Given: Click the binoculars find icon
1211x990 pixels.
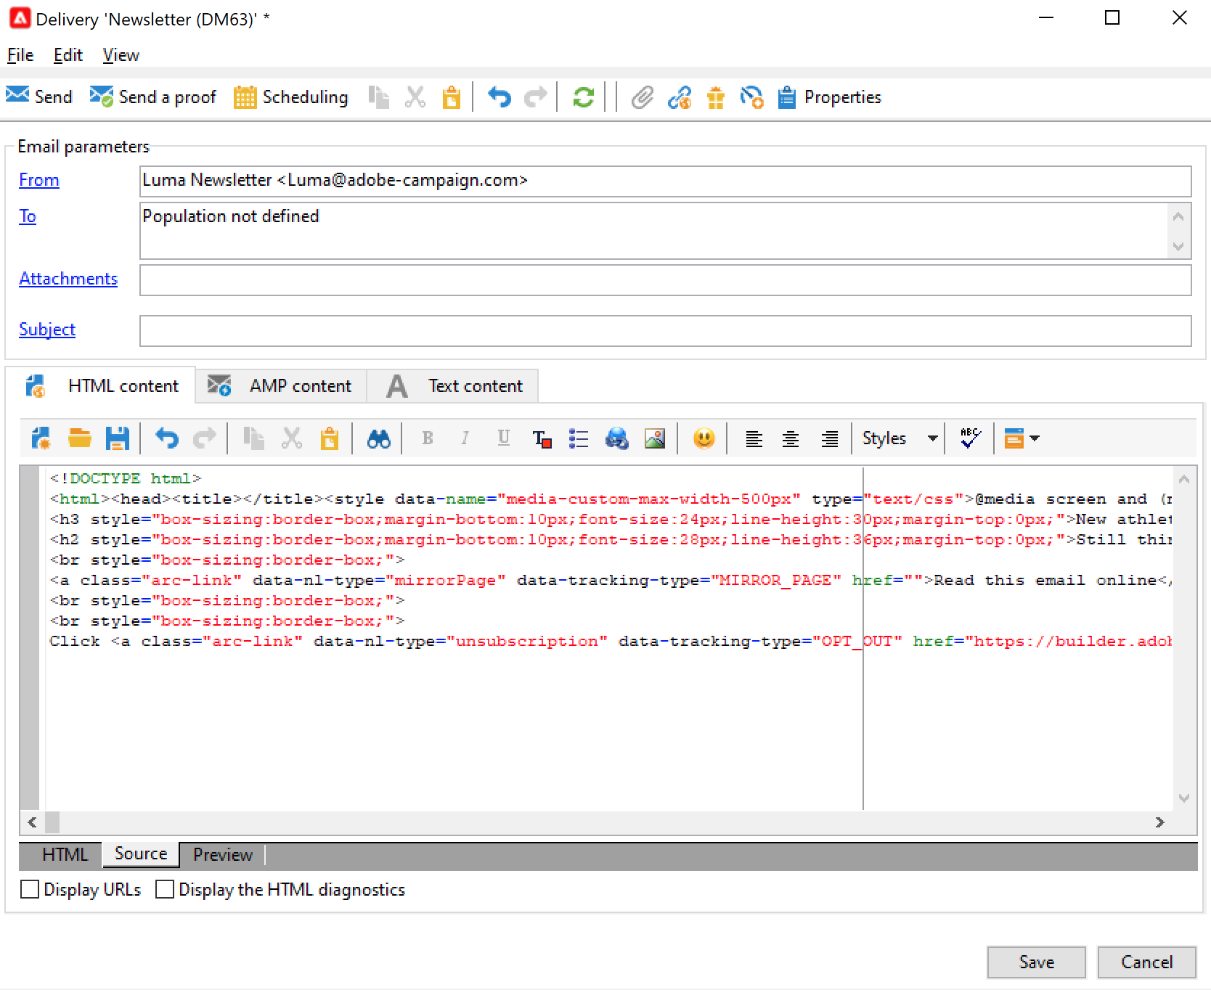Looking at the screenshot, I should [378, 438].
